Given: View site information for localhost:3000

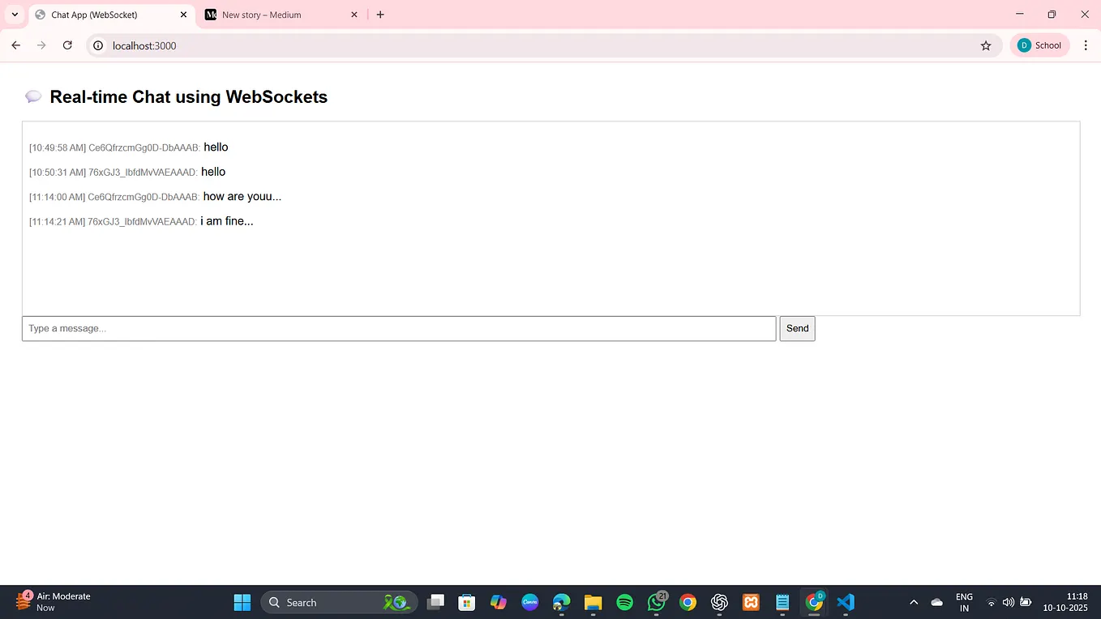Looking at the screenshot, I should coord(97,45).
